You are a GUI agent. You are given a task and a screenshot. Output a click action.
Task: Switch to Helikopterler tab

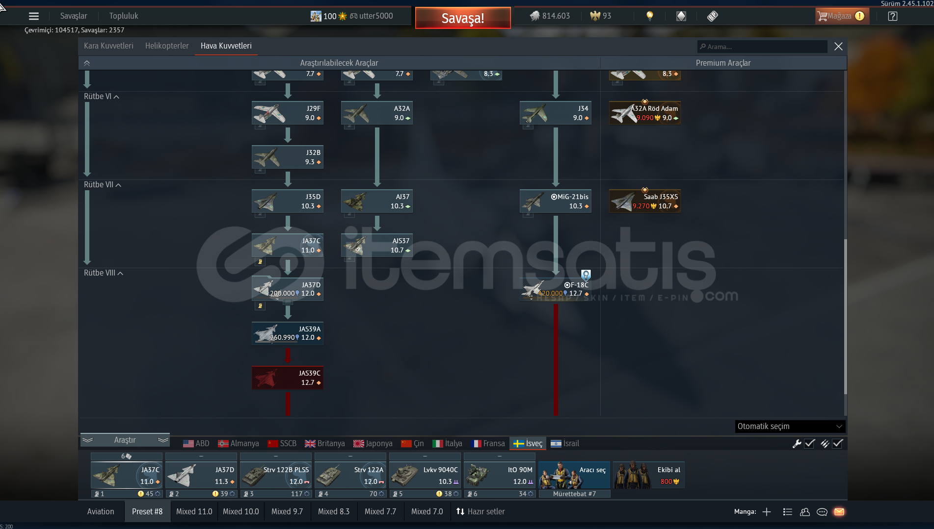click(x=167, y=46)
